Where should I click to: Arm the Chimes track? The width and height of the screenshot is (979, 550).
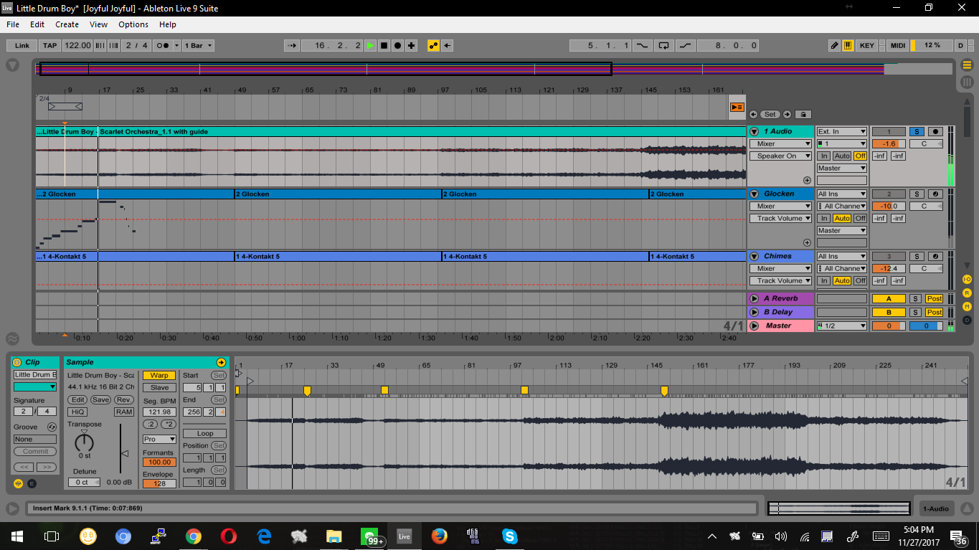[x=935, y=257]
